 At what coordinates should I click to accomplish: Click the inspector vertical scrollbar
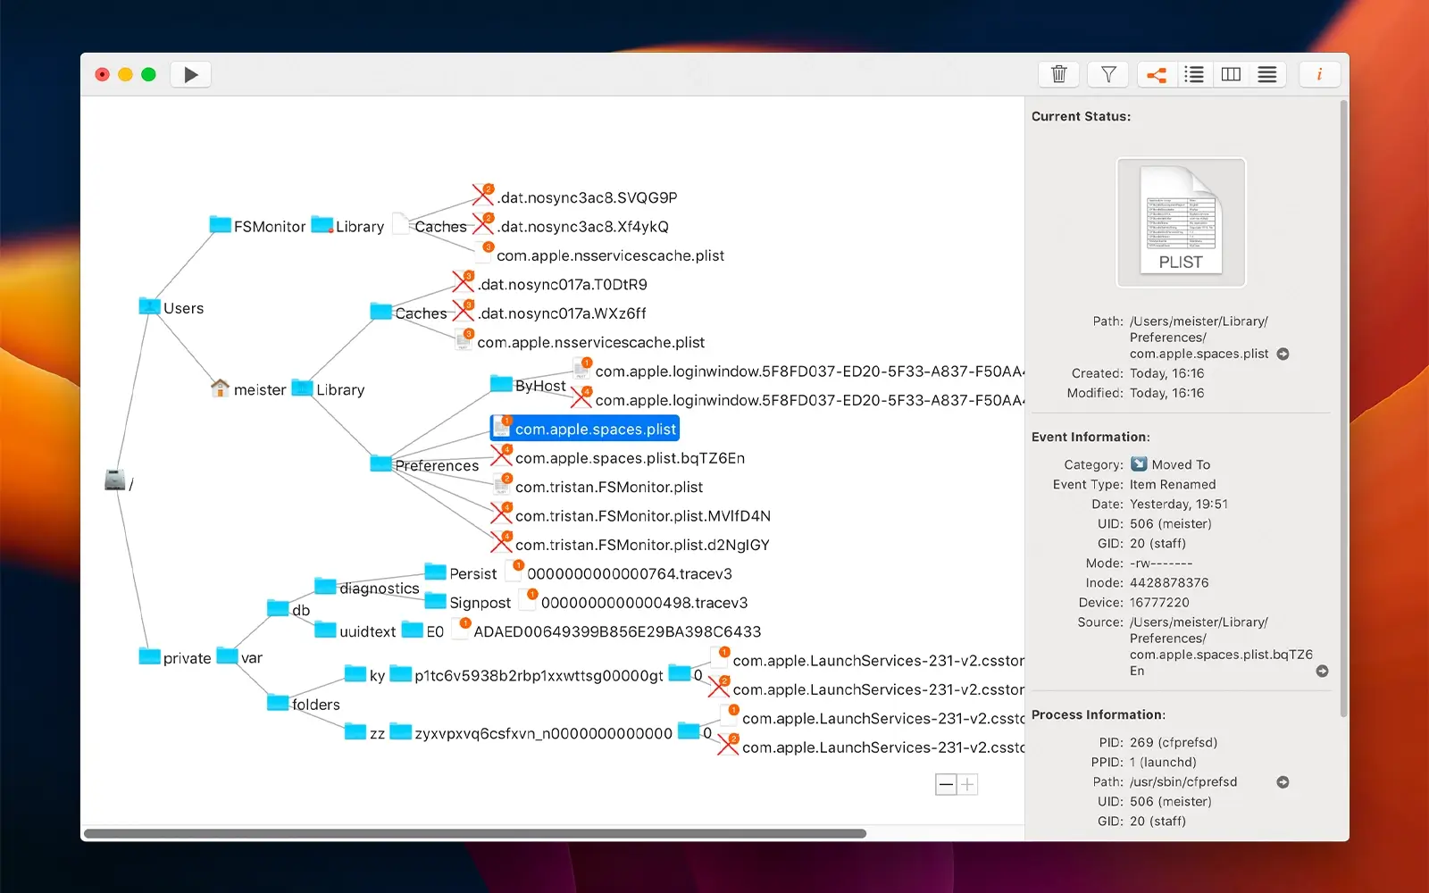(1343, 409)
